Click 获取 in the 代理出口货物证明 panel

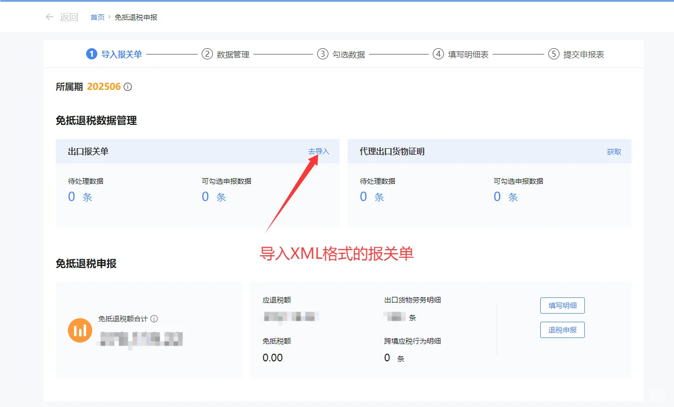coord(613,151)
